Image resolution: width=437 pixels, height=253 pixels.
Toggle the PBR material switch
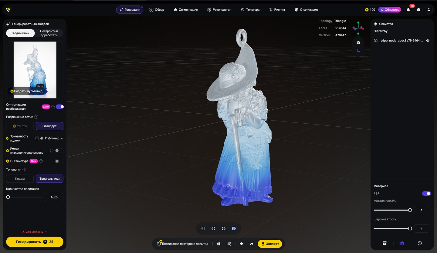[x=426, y=194]
